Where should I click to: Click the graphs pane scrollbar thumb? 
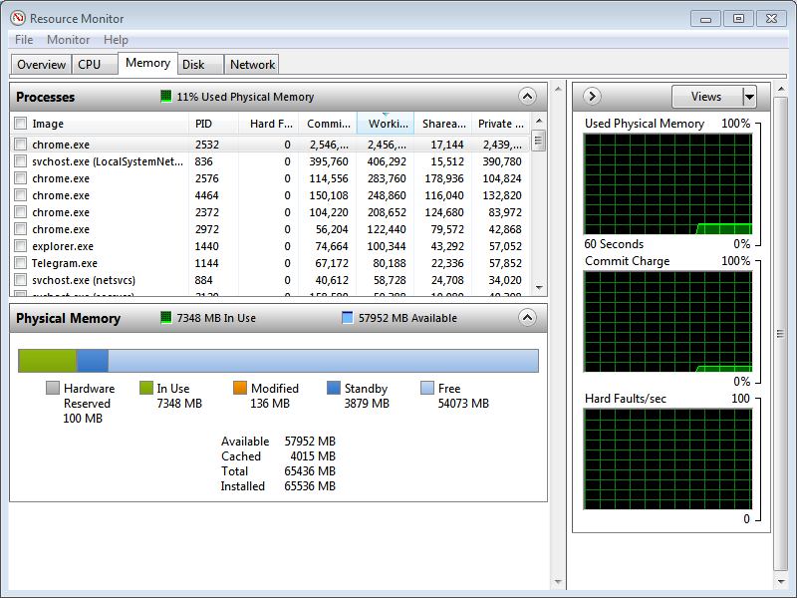[x=780, y=334]
